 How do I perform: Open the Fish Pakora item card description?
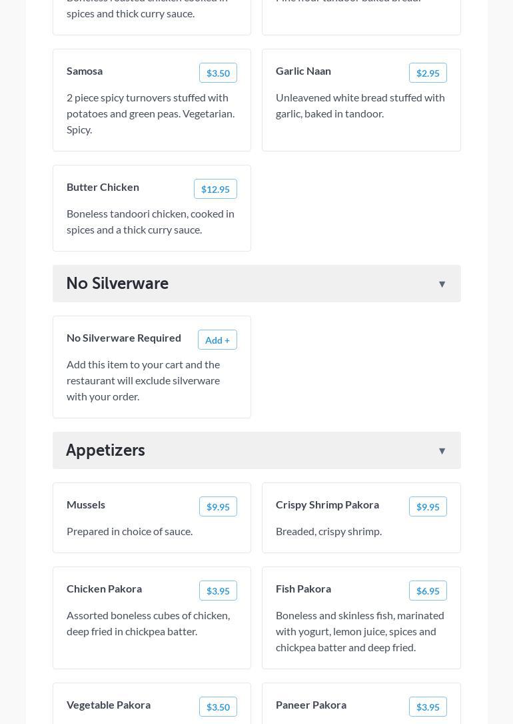360,631
